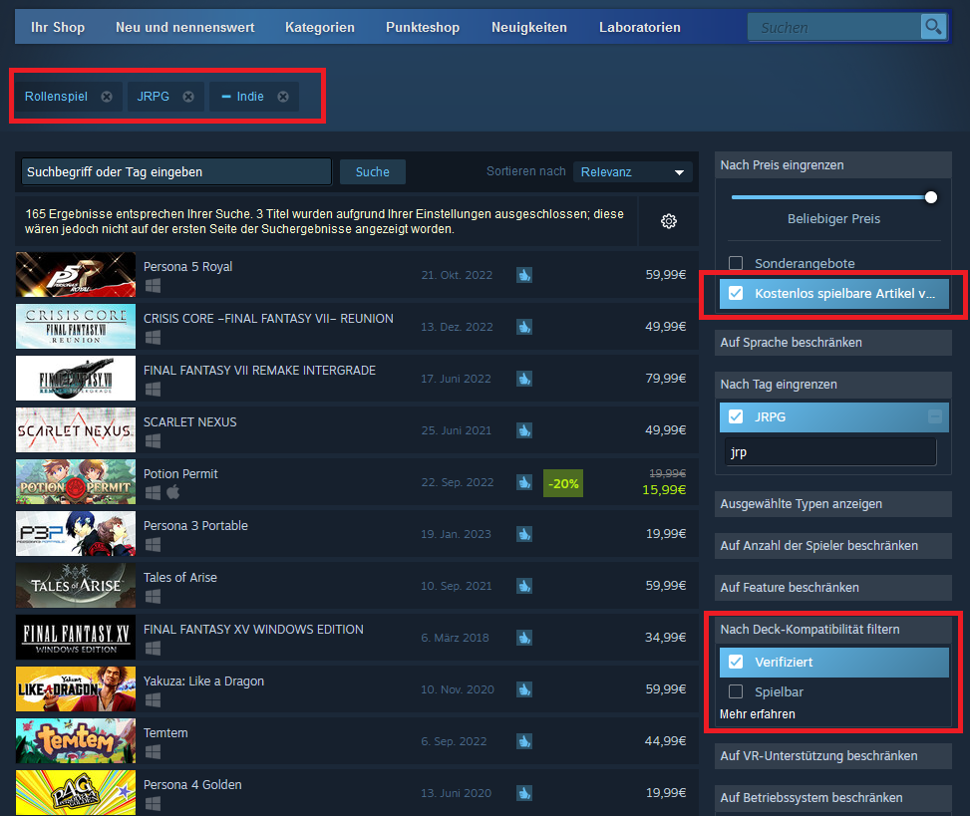
Task: Uncheck Kostenlos spielbare Artikel filter
Action: (x=736, y=293)
